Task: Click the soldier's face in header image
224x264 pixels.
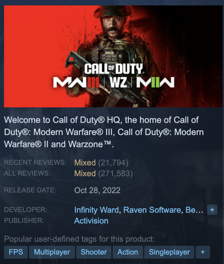Action: pyautogui.click(x=112, y=28)
